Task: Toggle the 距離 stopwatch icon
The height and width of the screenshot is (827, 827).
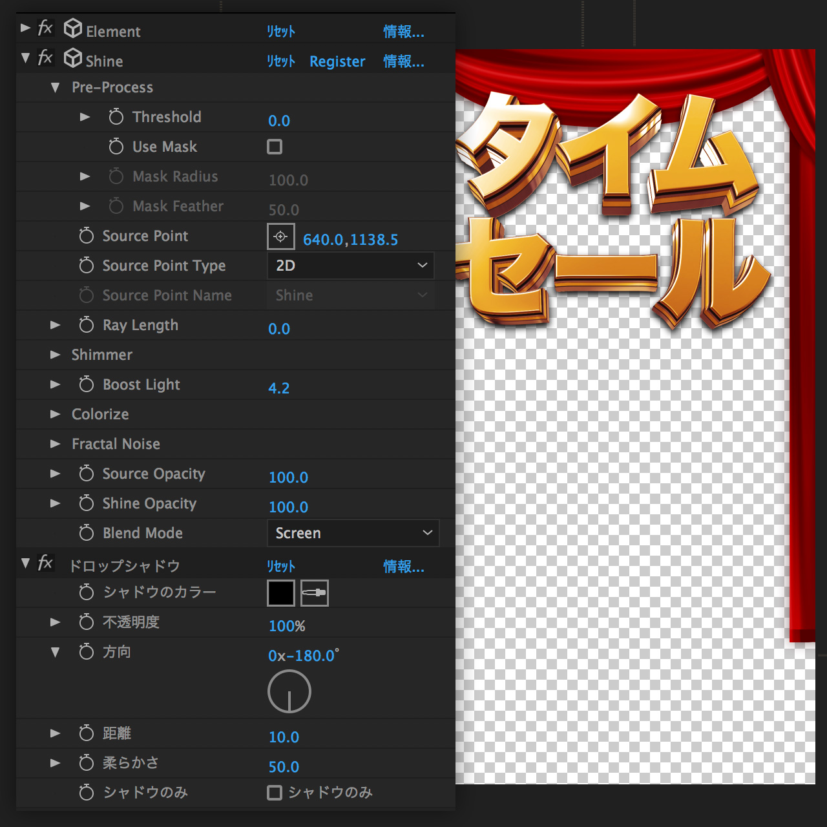Action: (87, 733)
